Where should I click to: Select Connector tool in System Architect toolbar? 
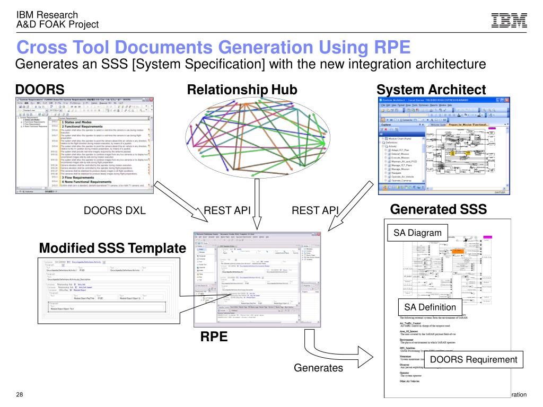tap(406, 120)
